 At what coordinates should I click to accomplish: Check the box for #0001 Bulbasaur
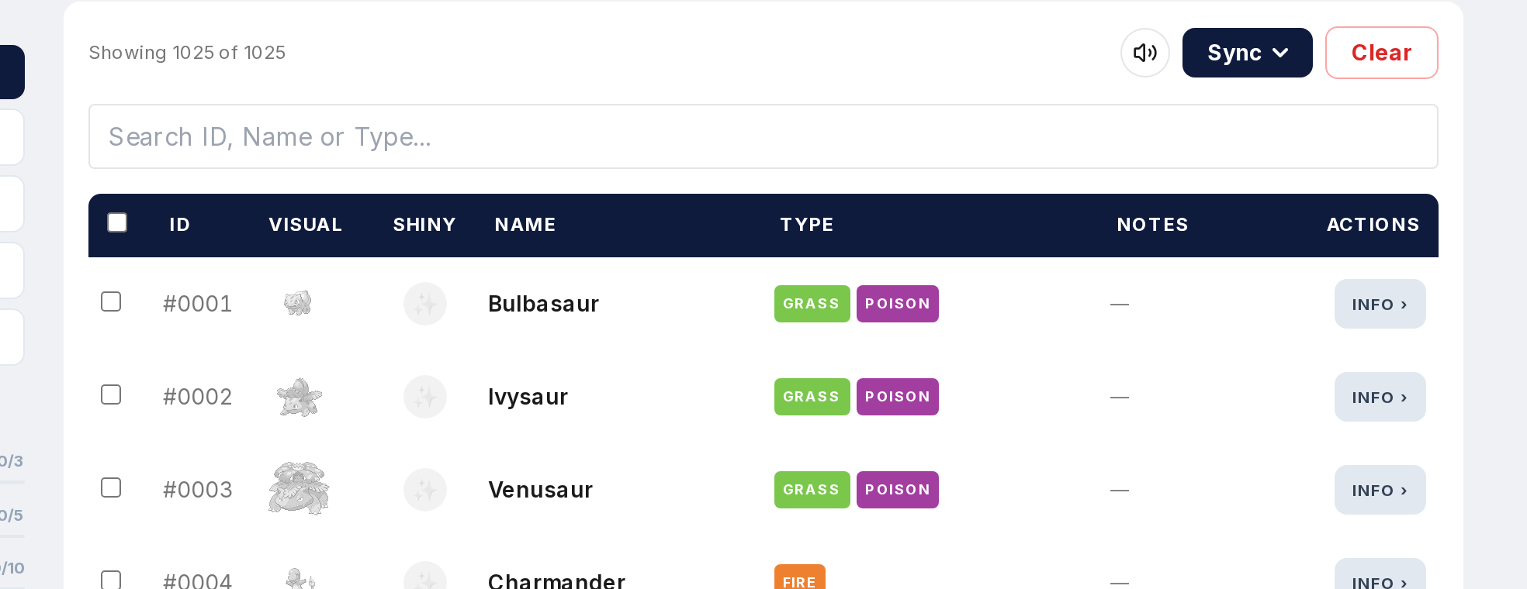[x=111, y=301]
